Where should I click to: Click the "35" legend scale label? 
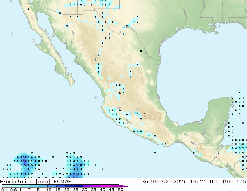pos(94,189)
